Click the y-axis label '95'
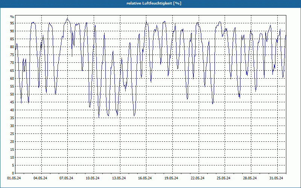 12,23
